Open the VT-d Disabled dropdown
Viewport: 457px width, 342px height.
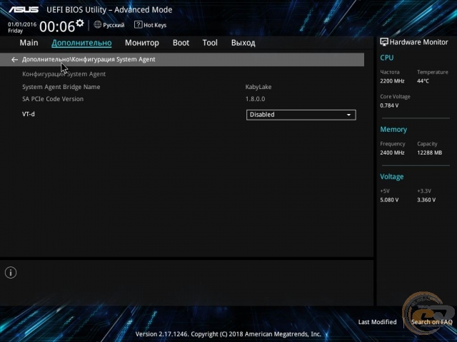301,115
